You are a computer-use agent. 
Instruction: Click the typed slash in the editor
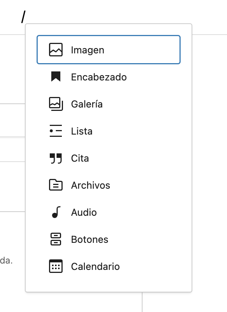24,17
